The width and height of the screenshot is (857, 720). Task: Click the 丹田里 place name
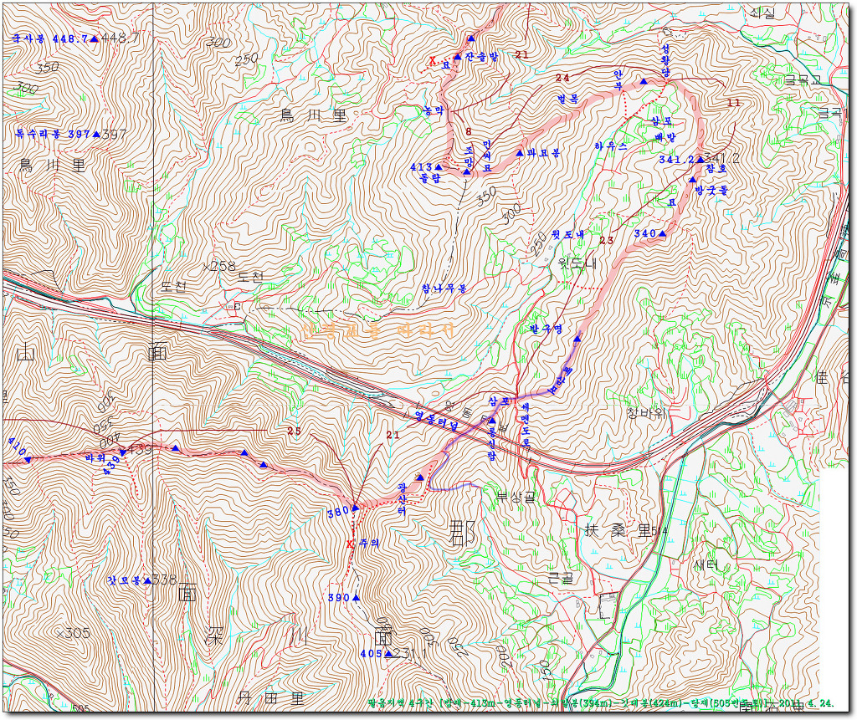click(272, 698)
